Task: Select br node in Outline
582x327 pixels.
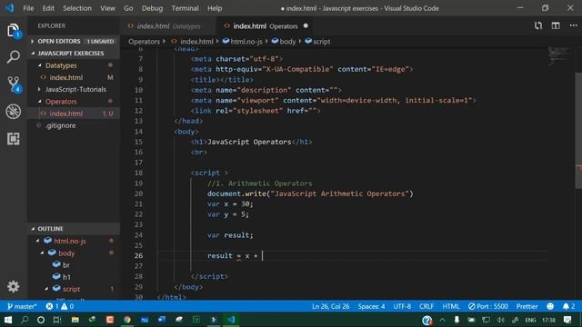Action: coord(65,265)
